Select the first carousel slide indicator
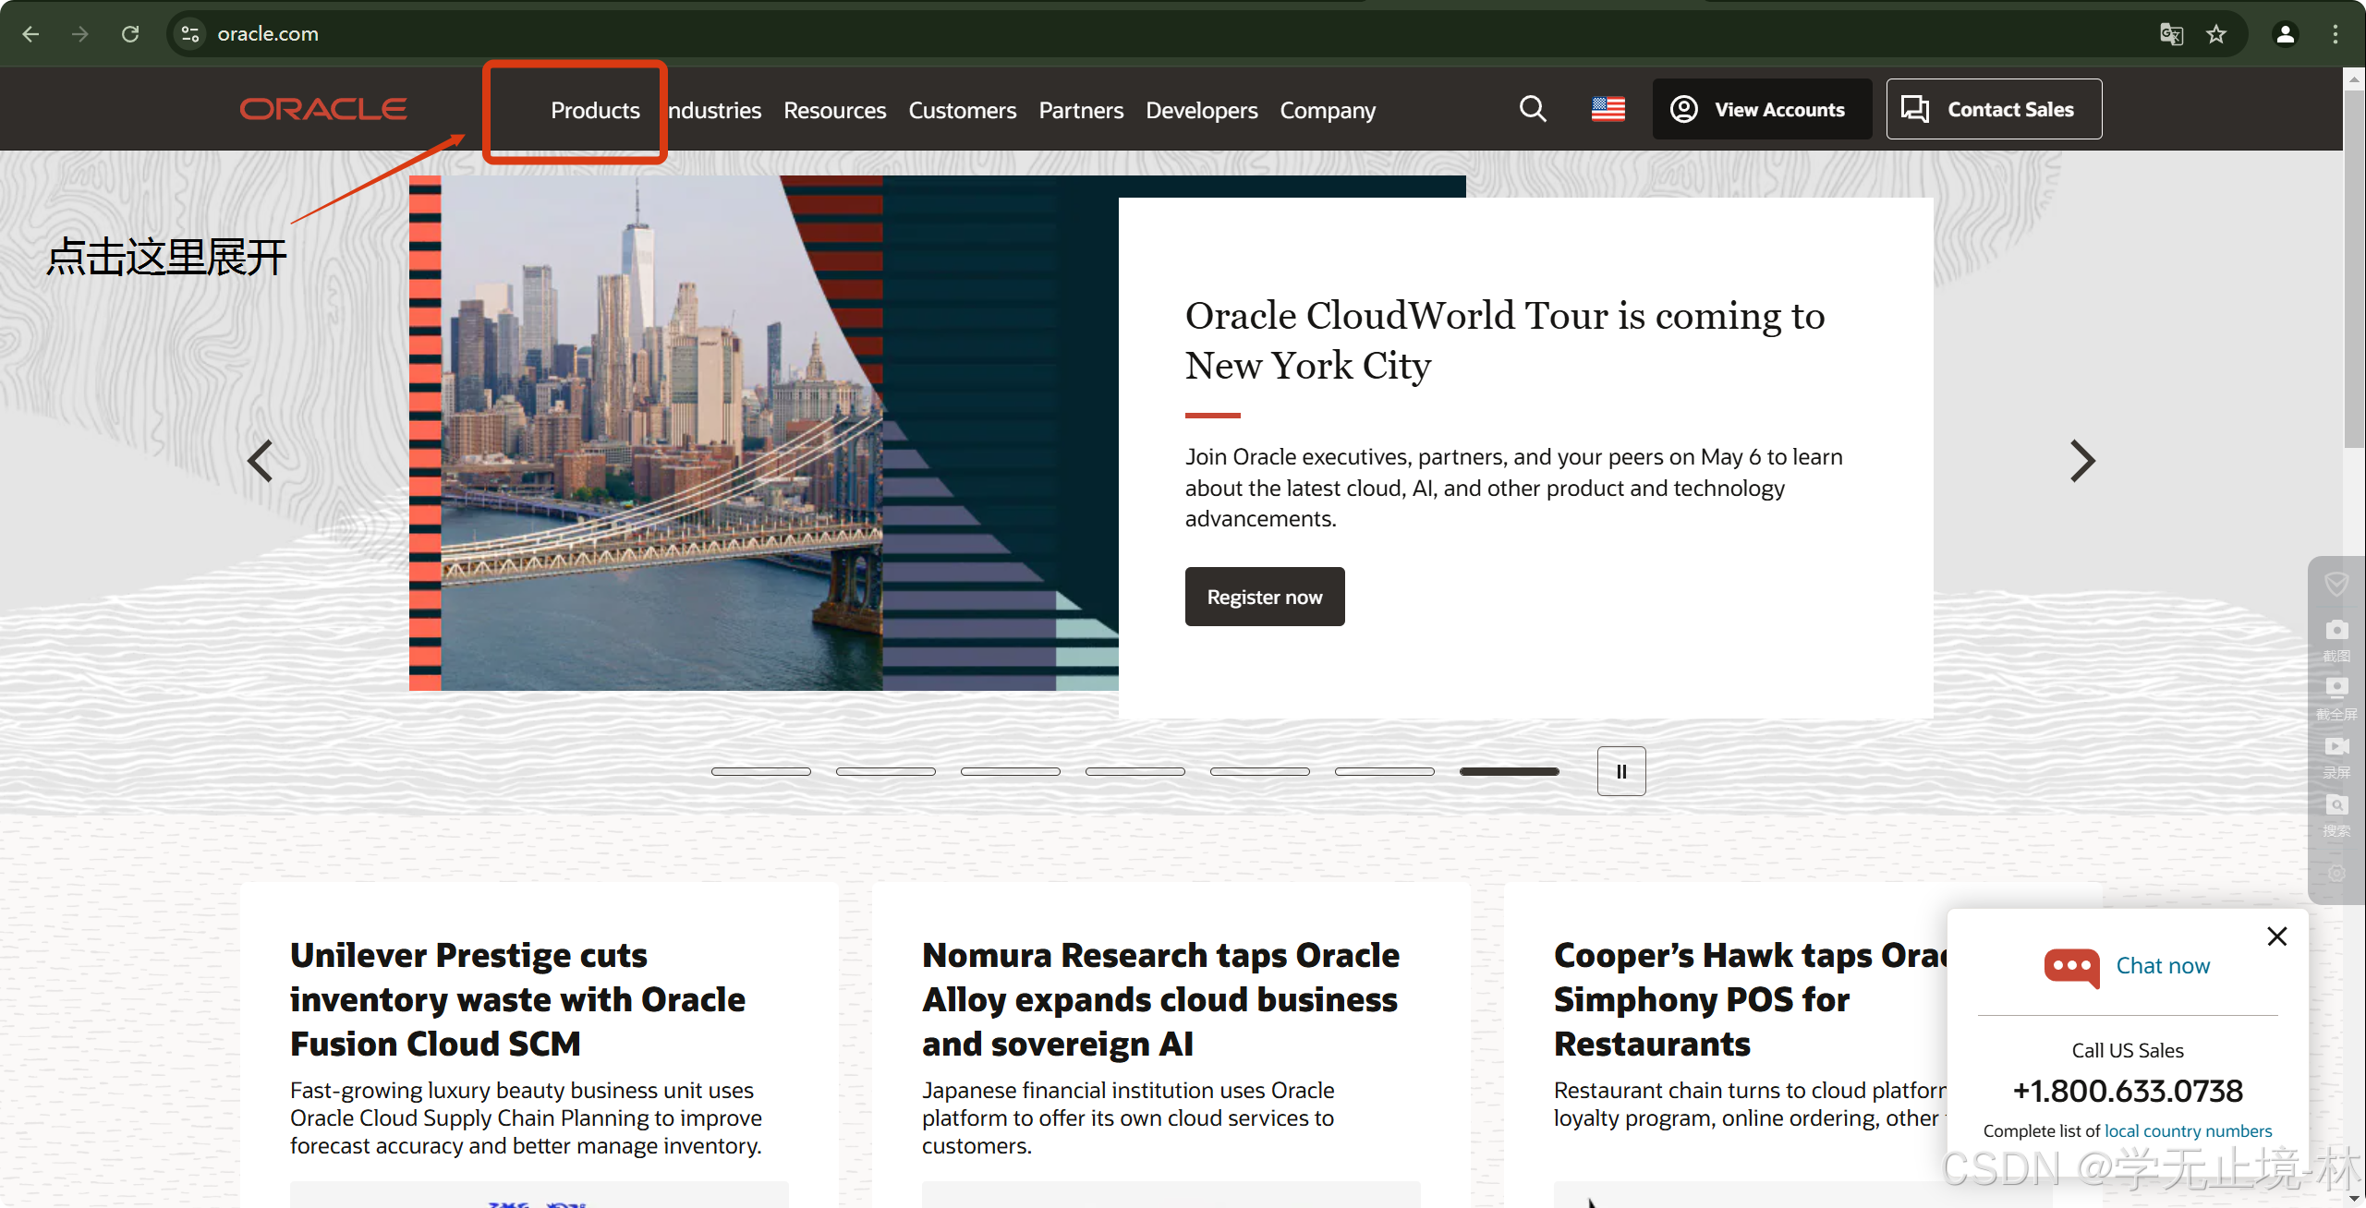The width and height of the screenshot is (2366, 1208). 760,771
